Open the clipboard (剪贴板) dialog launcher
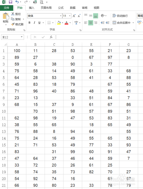The width and height of the screenshot is (143, 189). 24,30
